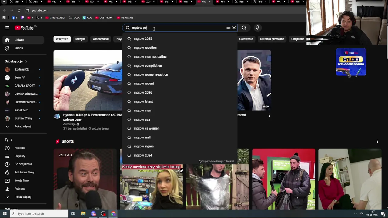Open 'Twoje filmy' in the sidebar

click(x=23, y=181)
